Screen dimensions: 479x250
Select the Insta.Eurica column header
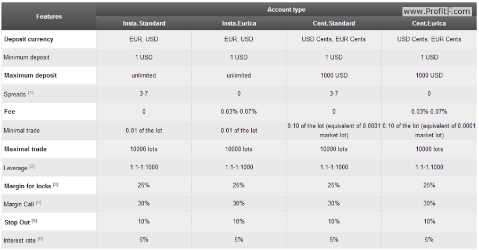239,23
